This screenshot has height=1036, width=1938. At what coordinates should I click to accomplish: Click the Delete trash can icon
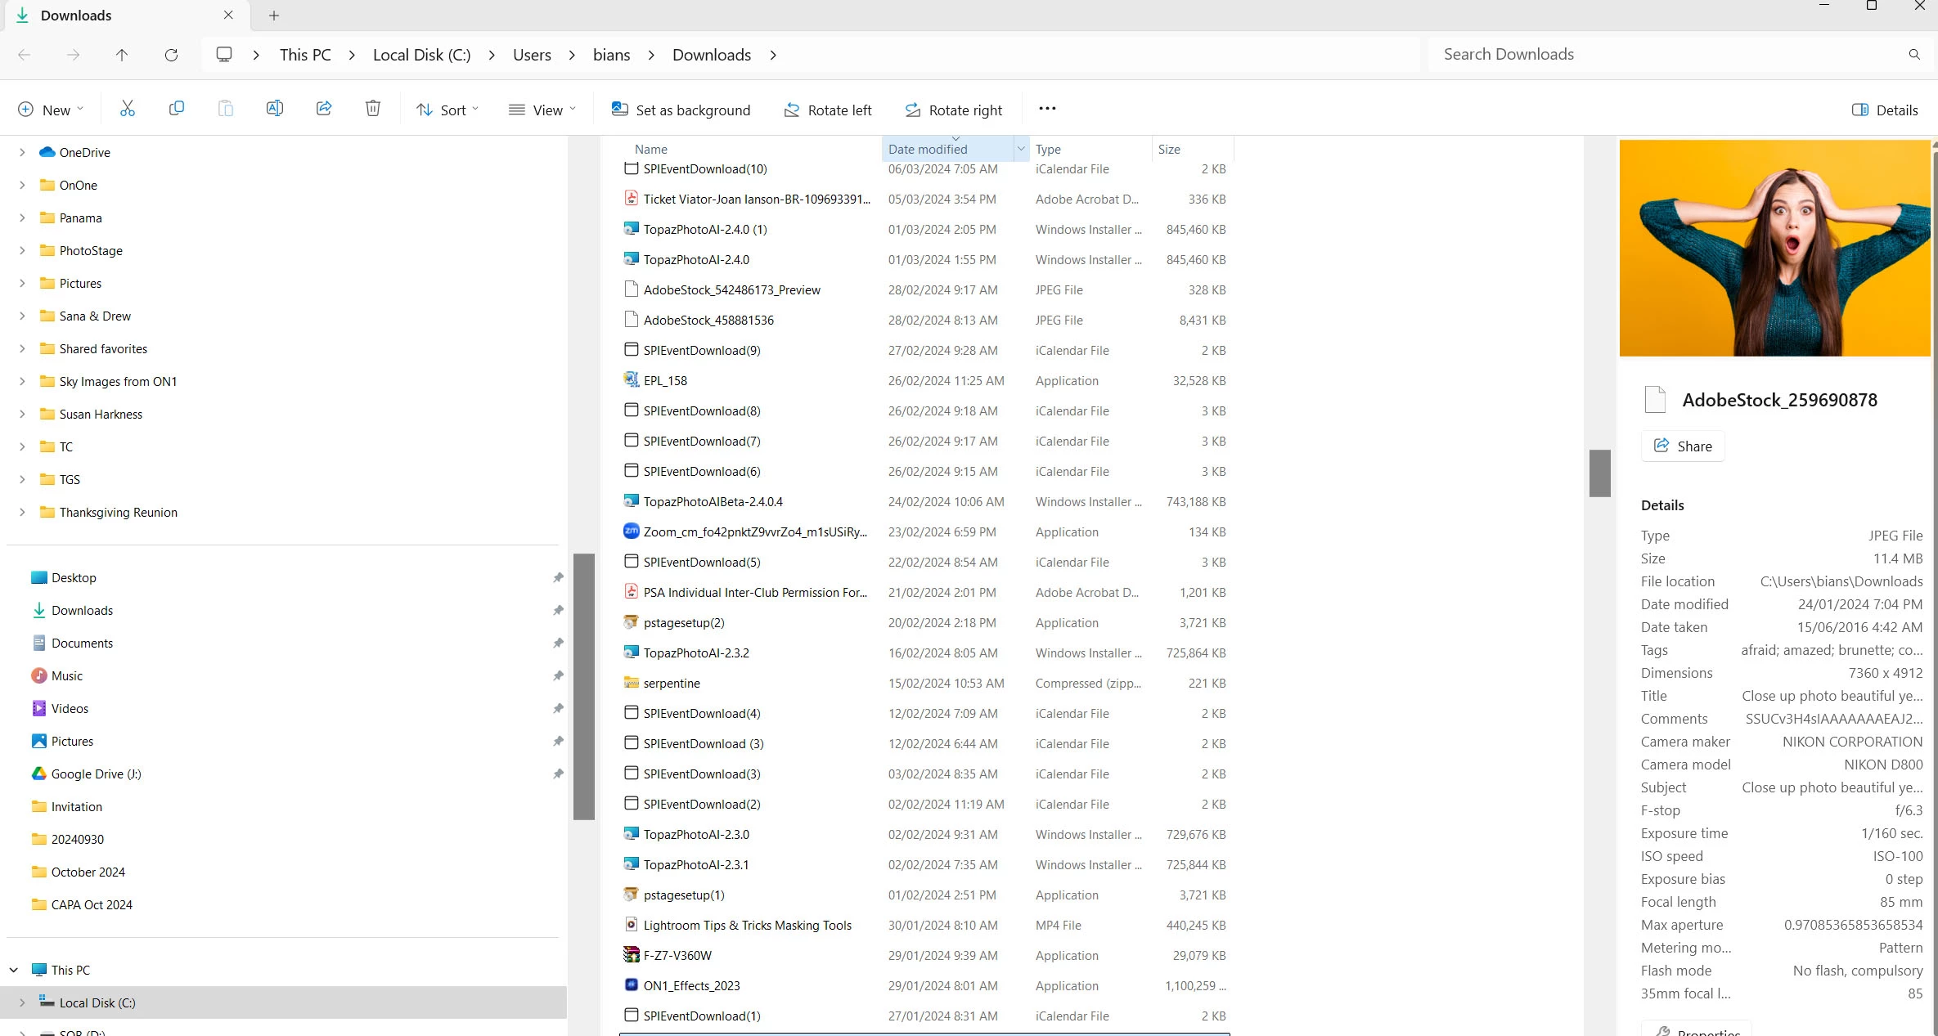pyautogui.click(x=373, y=109)
